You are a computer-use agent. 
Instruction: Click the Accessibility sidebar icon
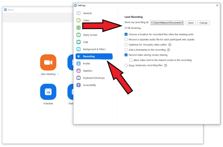(x=79, y=85)
